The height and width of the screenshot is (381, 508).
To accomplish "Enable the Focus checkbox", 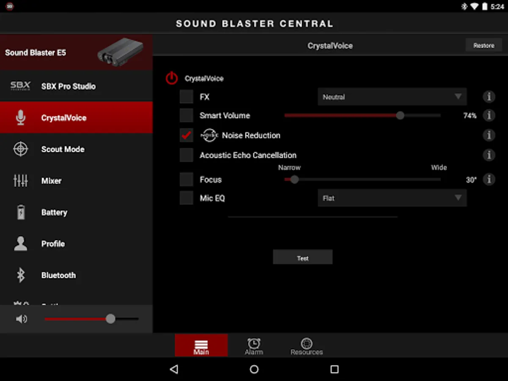I will click(186, 179).
